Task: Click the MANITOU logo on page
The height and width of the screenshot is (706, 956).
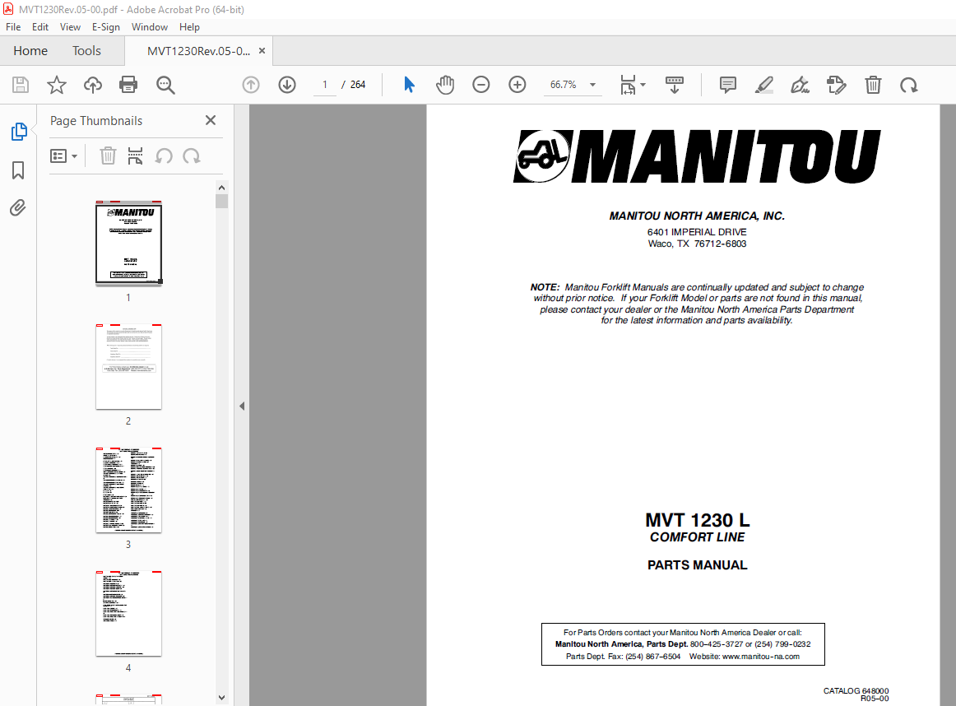Action: click(697, 156)
